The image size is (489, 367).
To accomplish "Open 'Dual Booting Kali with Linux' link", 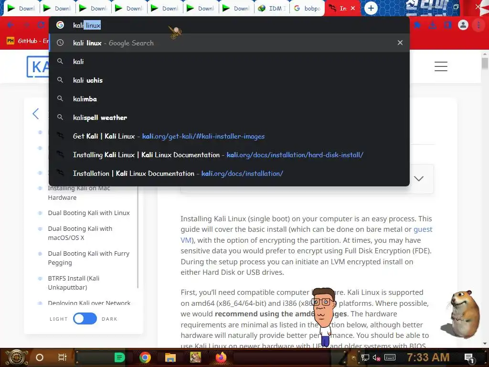I will coord(89,213).
